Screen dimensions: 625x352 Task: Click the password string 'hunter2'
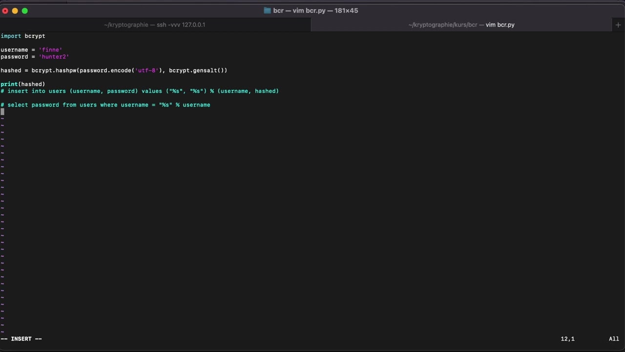tap(54, 56)
